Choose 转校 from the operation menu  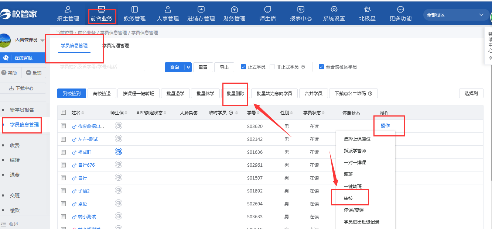[x=348, y=198]
